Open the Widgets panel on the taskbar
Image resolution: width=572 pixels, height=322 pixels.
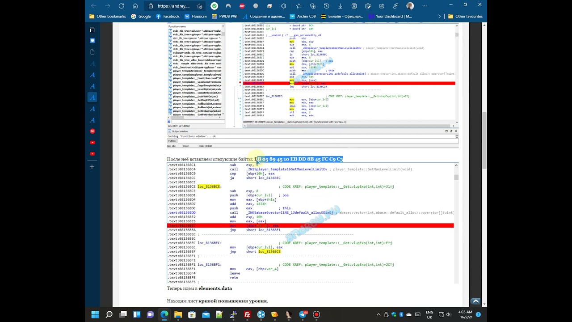pyautogui.click(x=137, y=314)
